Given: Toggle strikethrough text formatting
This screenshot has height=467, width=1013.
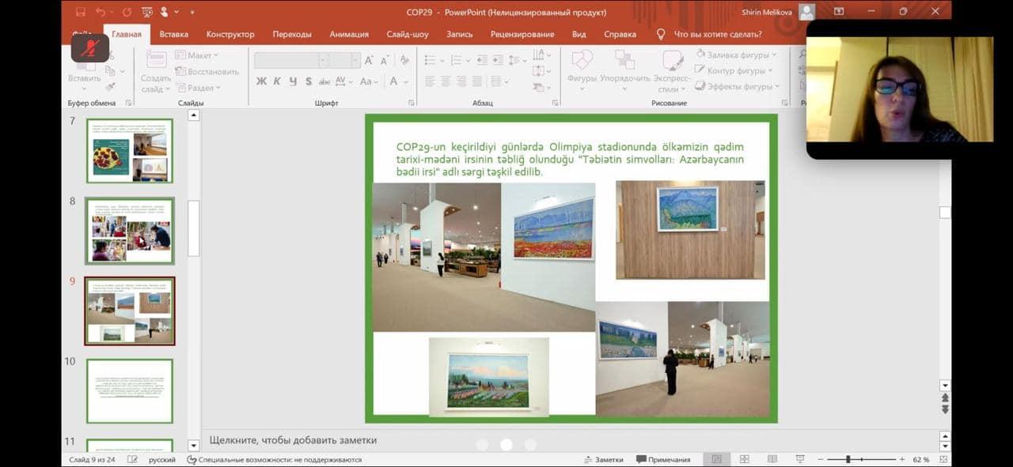Looking at the screenshot, I should pos(324,81).
